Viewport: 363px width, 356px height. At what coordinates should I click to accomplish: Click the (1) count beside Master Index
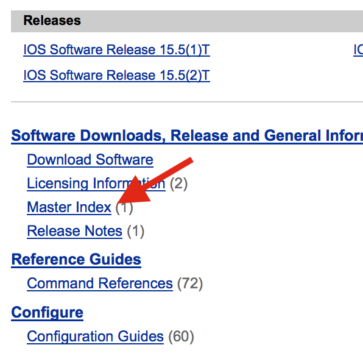tap(124, 207)
